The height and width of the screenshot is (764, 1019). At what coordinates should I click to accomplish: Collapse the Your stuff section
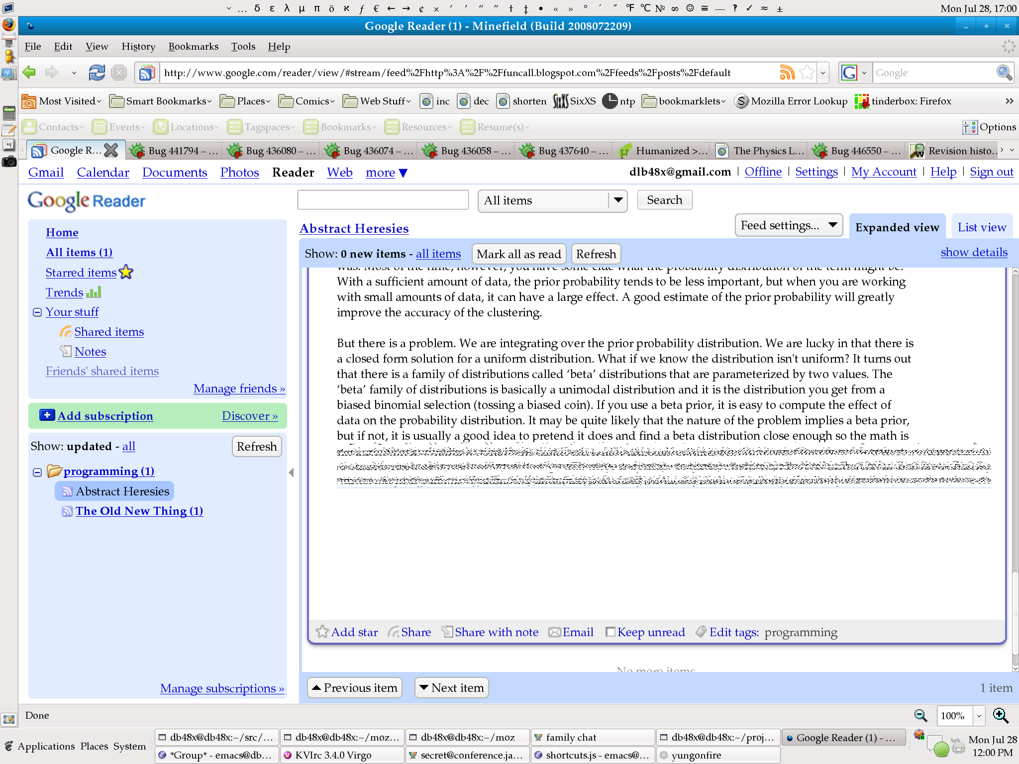(x=37, y=312)
